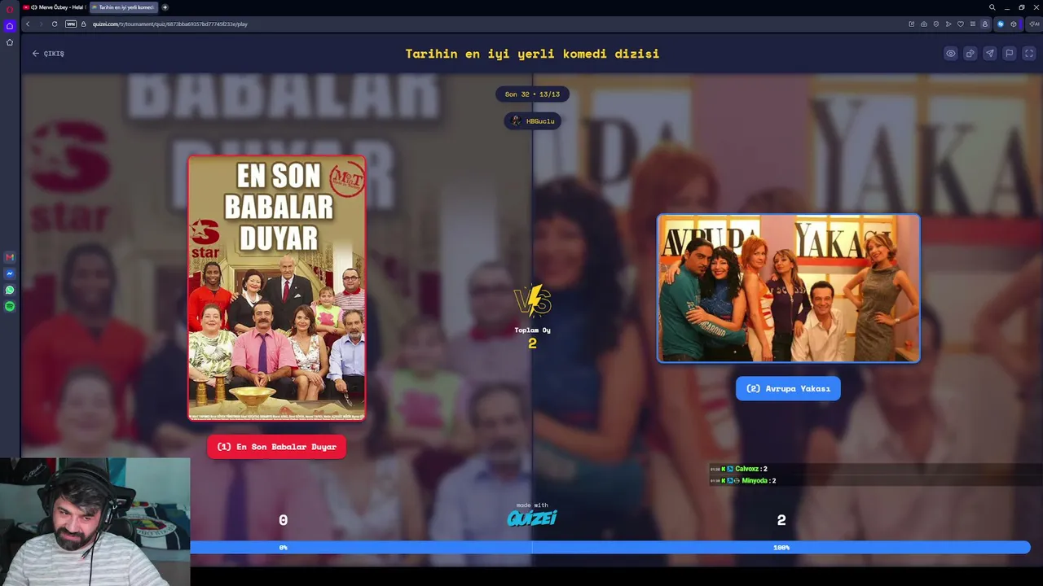The image size is (1043, 586).
Task: Click the quiz title Tarihin en iyi yerli komedi dizisi
Action: 532,54
